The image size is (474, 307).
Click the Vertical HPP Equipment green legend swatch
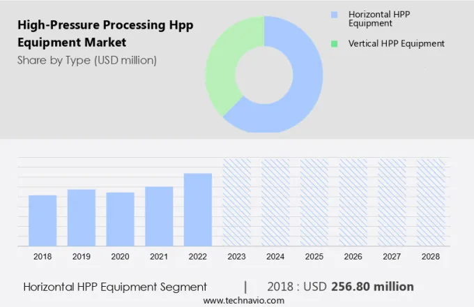tap(334, 43)
